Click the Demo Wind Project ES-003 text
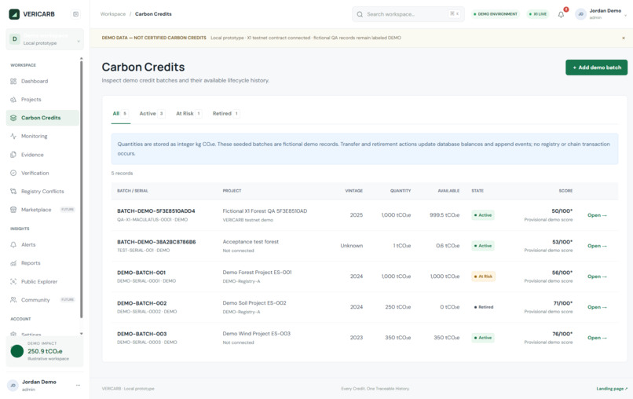The height and width of the screenshot is (399, 633). click(256, 334)
